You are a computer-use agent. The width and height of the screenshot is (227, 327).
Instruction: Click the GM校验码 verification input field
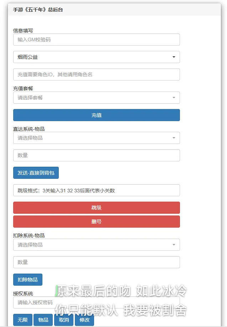[x=96, y=39]
